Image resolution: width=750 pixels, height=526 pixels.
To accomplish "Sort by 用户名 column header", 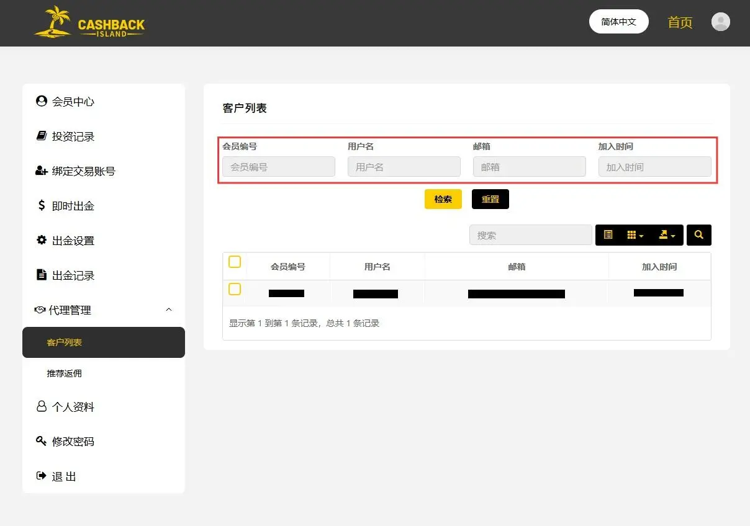I will click(377, 267).
